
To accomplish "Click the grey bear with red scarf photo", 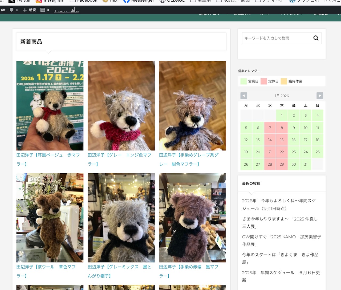I will (121, 106).
